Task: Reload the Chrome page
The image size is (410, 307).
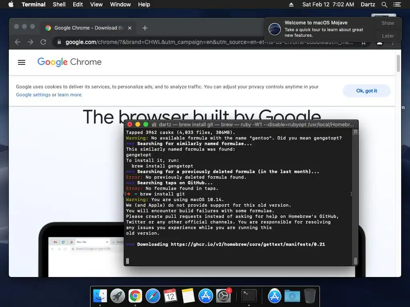Action: click(x=43, y=42)
